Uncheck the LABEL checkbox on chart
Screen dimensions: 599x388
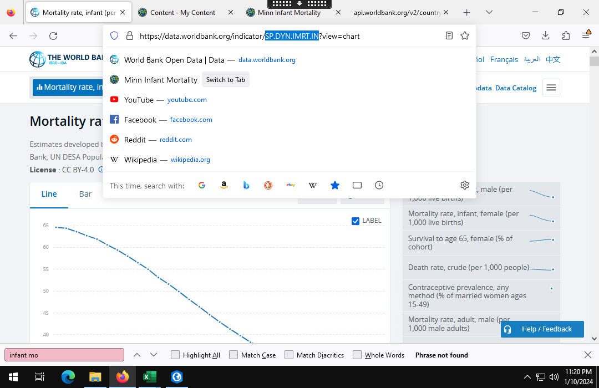click(x=356, y=221)
